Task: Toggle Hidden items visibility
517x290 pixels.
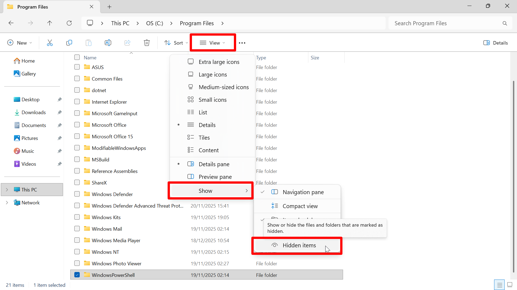Action: tap(299, 245)
